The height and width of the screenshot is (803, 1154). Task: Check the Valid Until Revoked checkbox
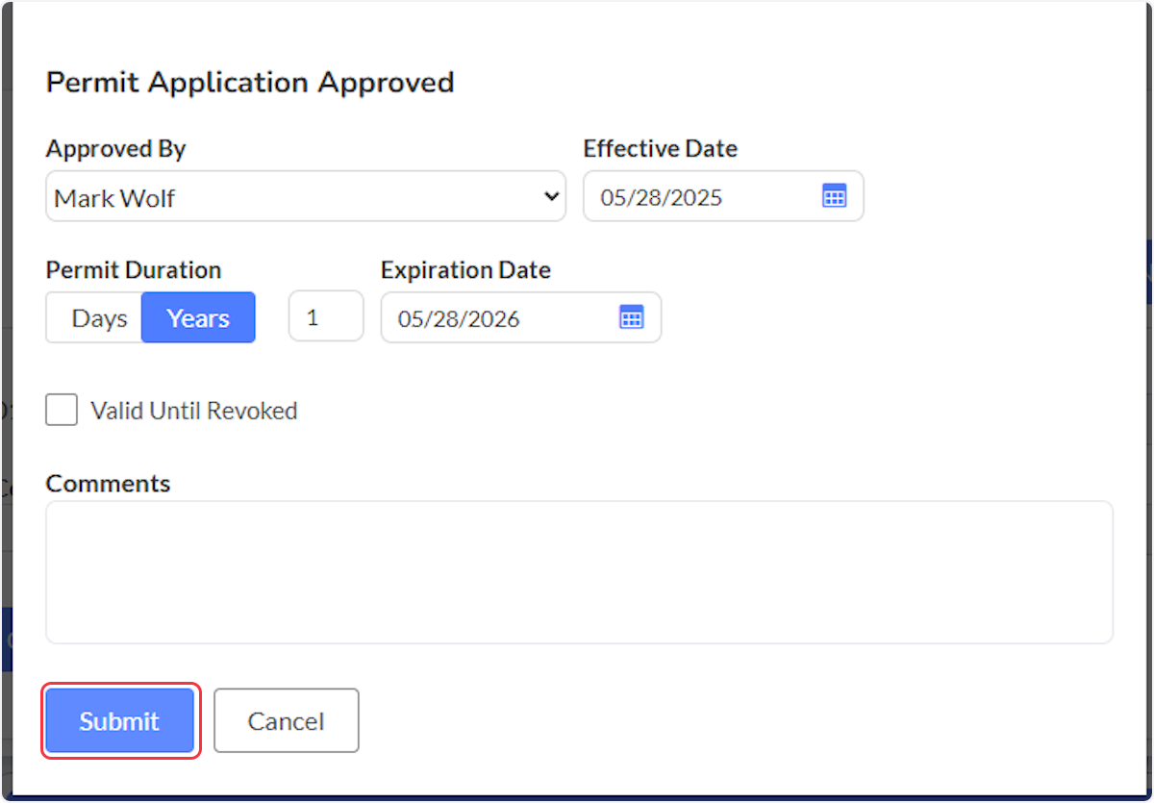pyautogui.click(x=62, y=411)
